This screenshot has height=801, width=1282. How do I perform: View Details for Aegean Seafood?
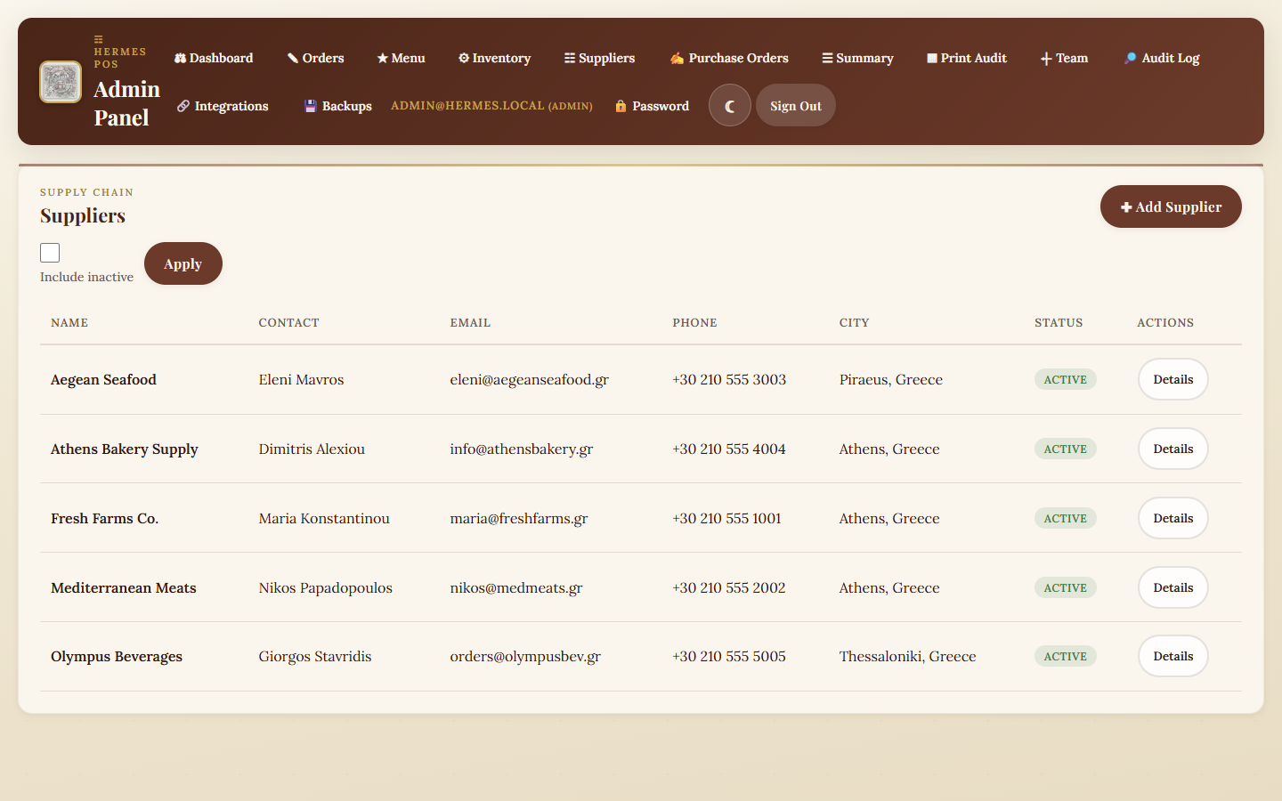pyautogui.click(x=1172, y=379)
